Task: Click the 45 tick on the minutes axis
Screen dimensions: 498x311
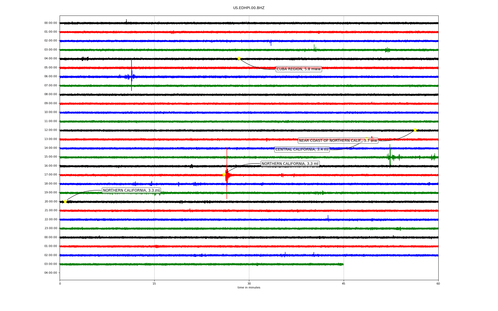Action: click(x=344, y=284)
